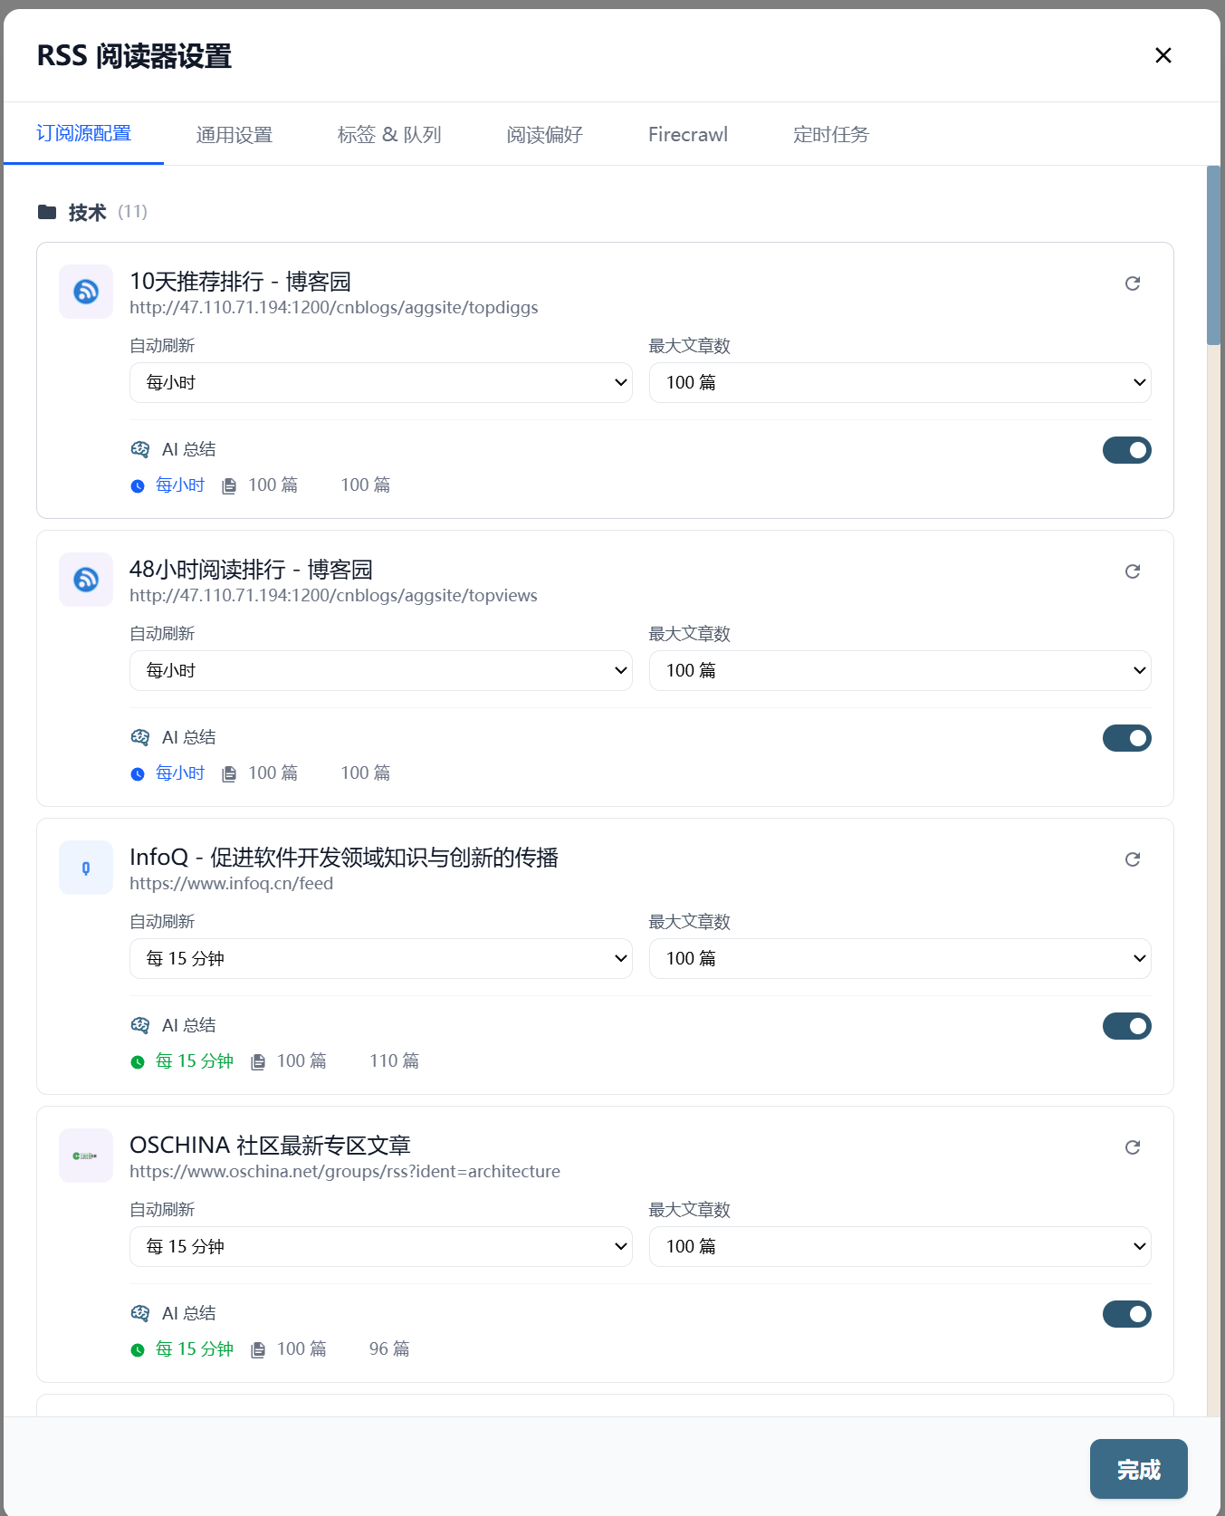
Task: Click the 110 篇 count in InfoQ card
Action: 395,1061
